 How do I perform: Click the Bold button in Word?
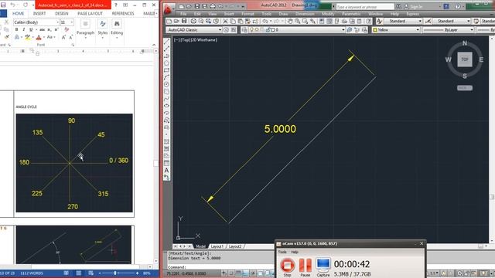(x=16, y=29)
